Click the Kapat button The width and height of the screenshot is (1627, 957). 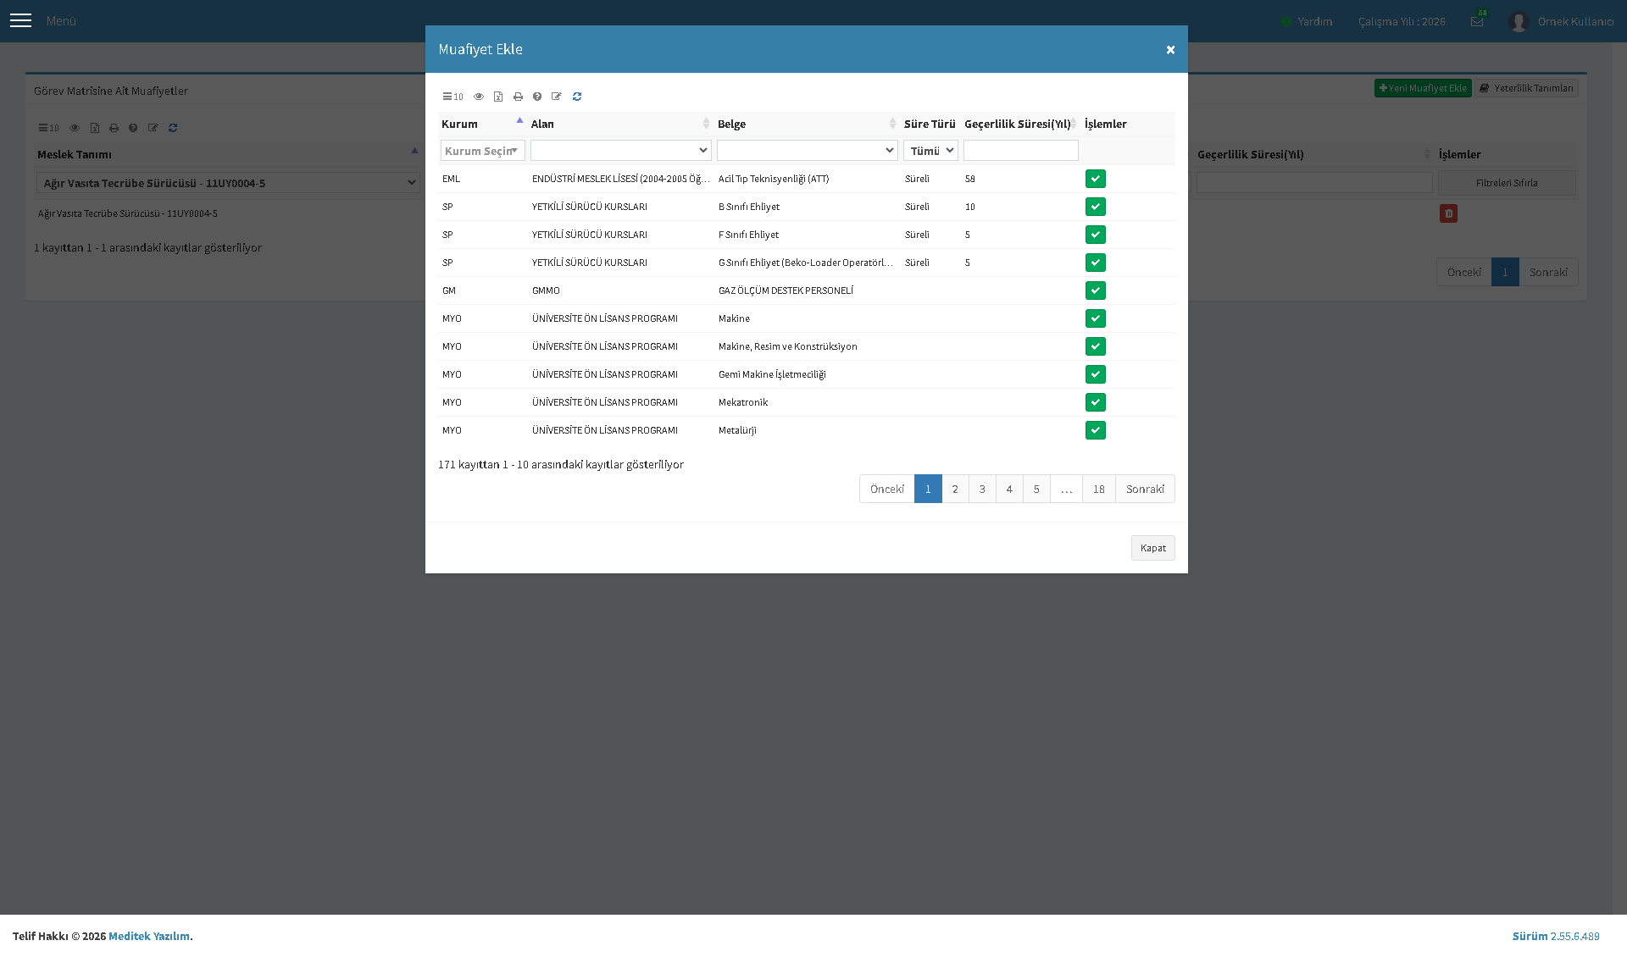[1153, 548]
